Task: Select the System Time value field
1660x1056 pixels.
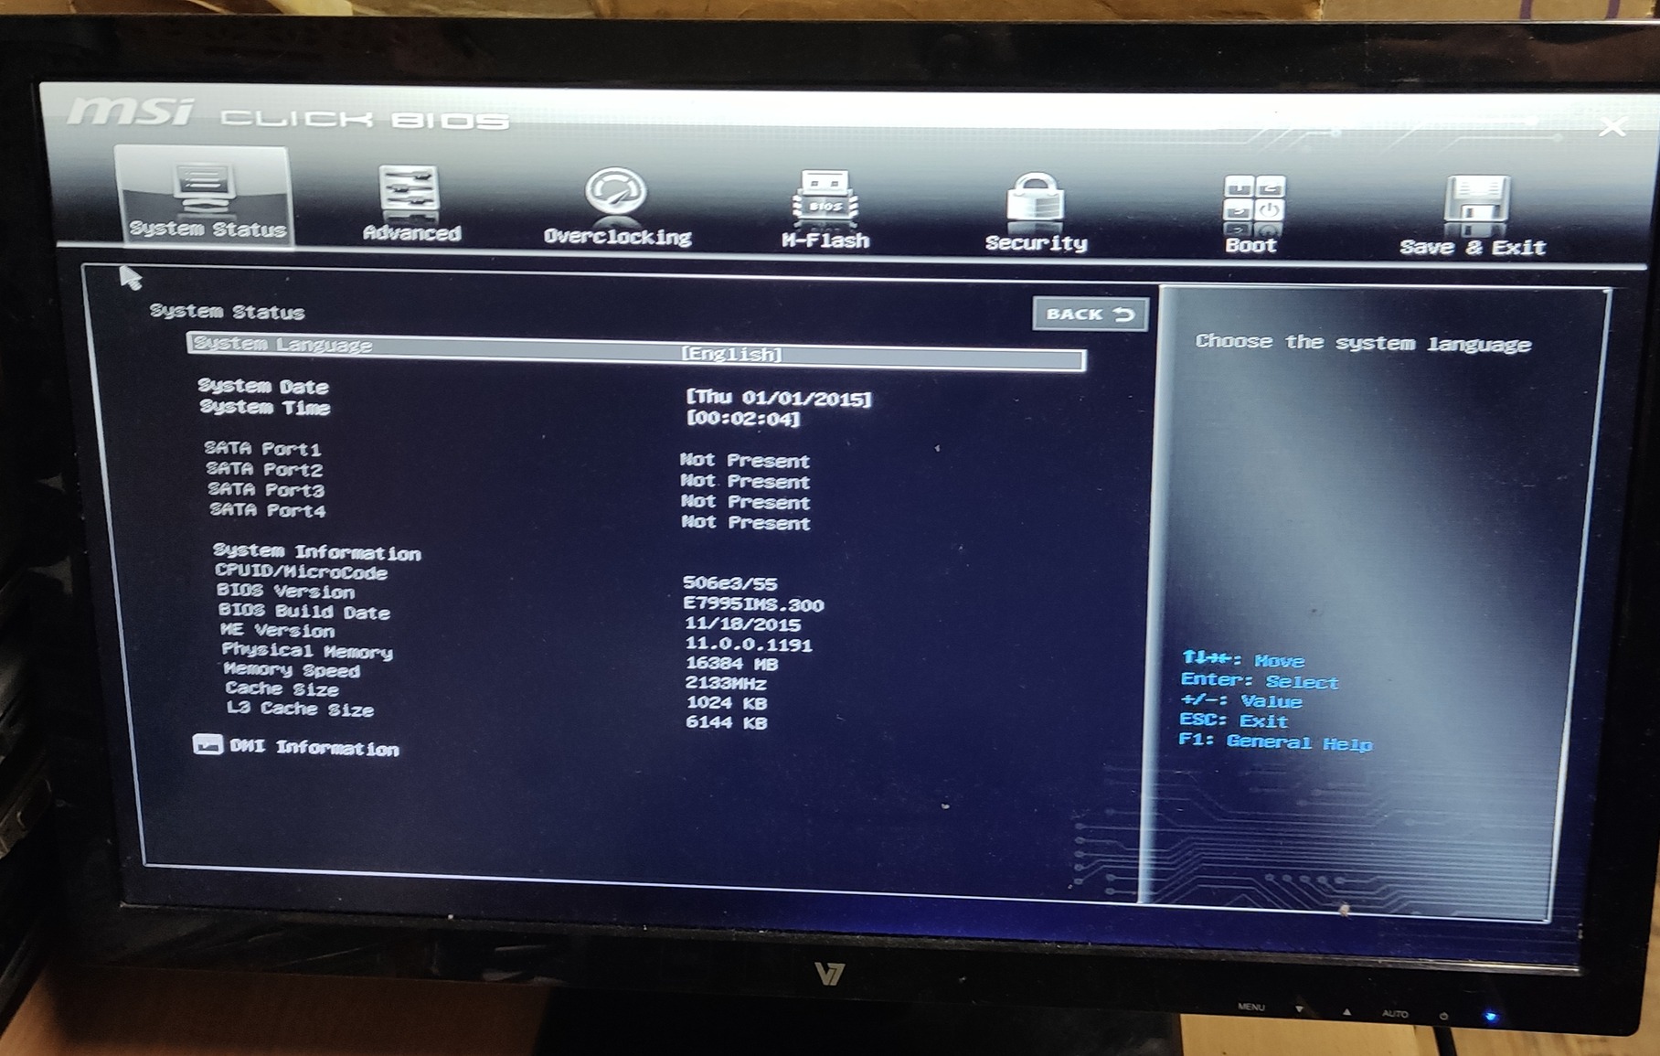Action: [743, 419]
